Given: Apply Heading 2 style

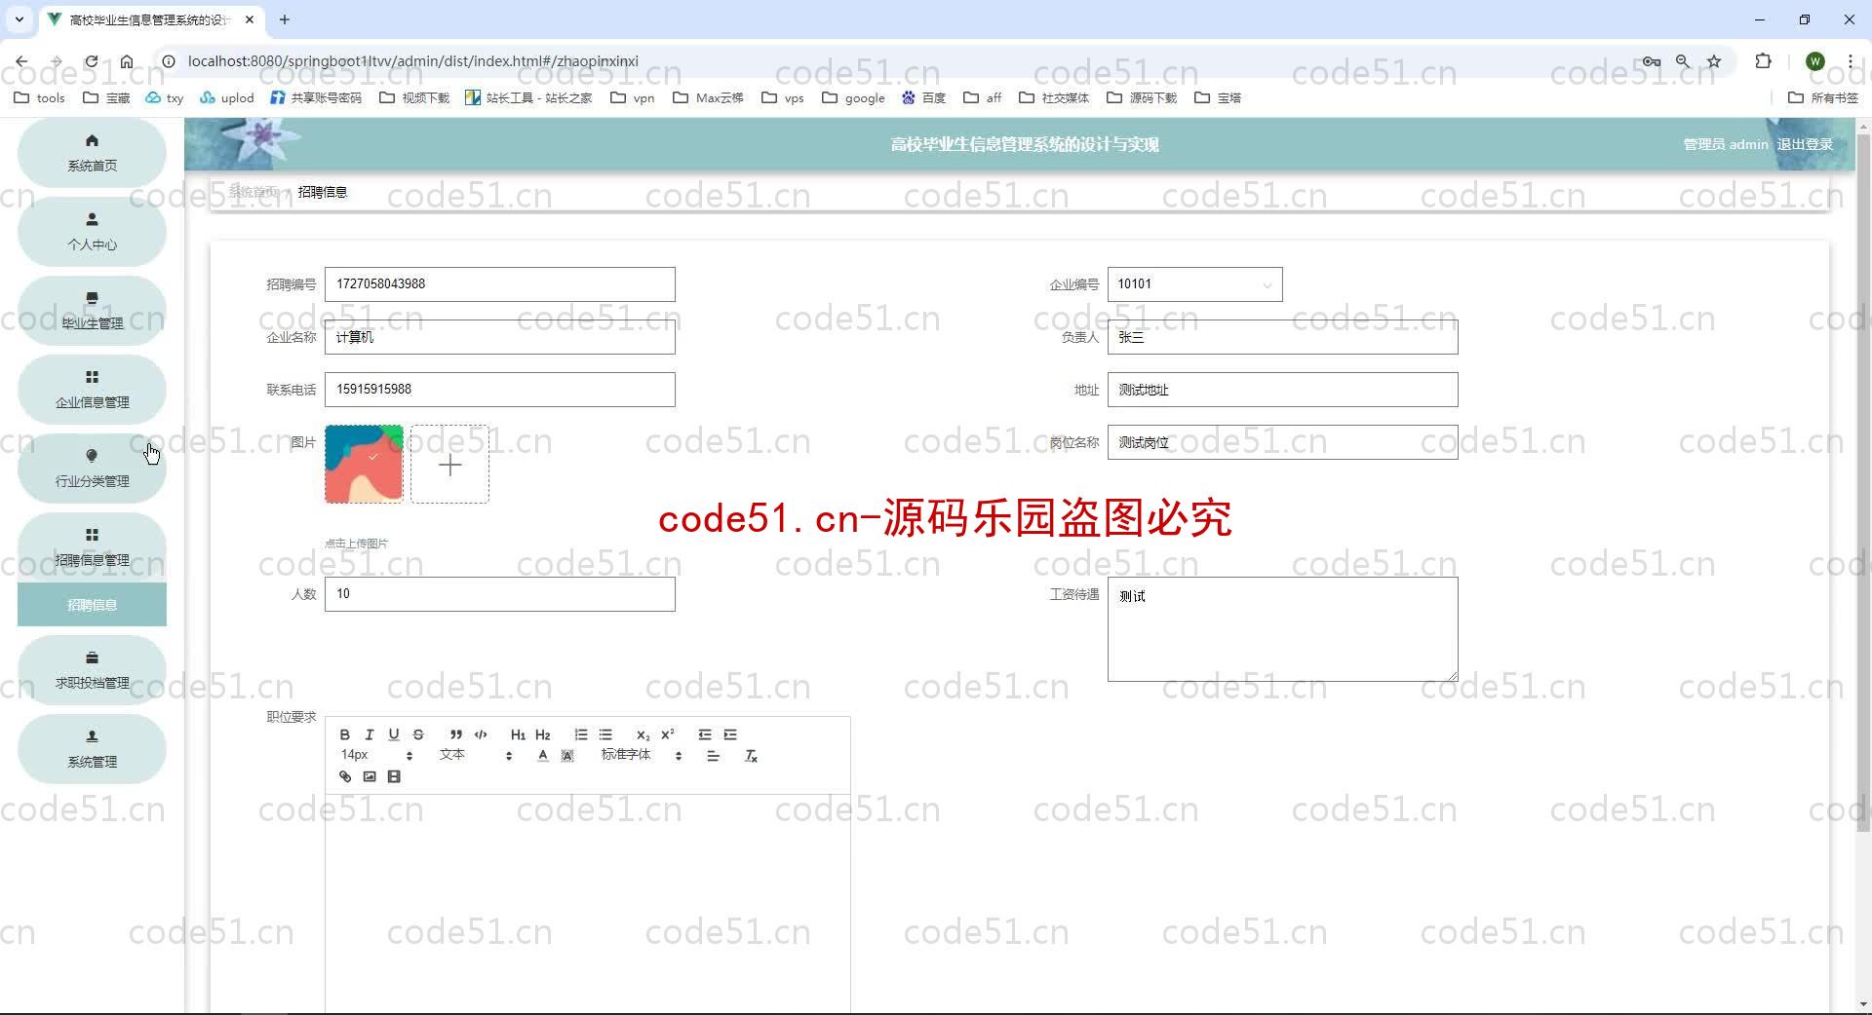Looking at the screenshot, I should [543, 734].
